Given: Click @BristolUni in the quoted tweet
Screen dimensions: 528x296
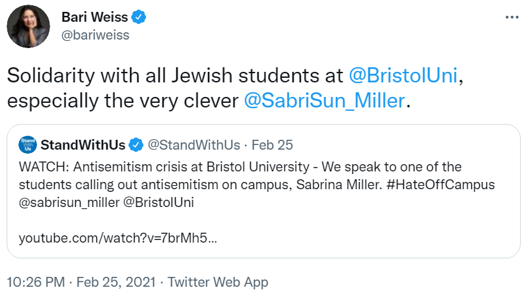Looking at the screenshot, I should click(x=158, y=202).
